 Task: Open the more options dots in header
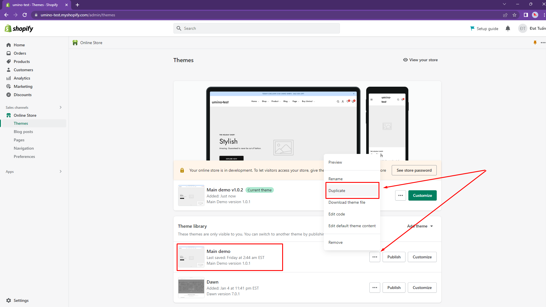(543, 43)
